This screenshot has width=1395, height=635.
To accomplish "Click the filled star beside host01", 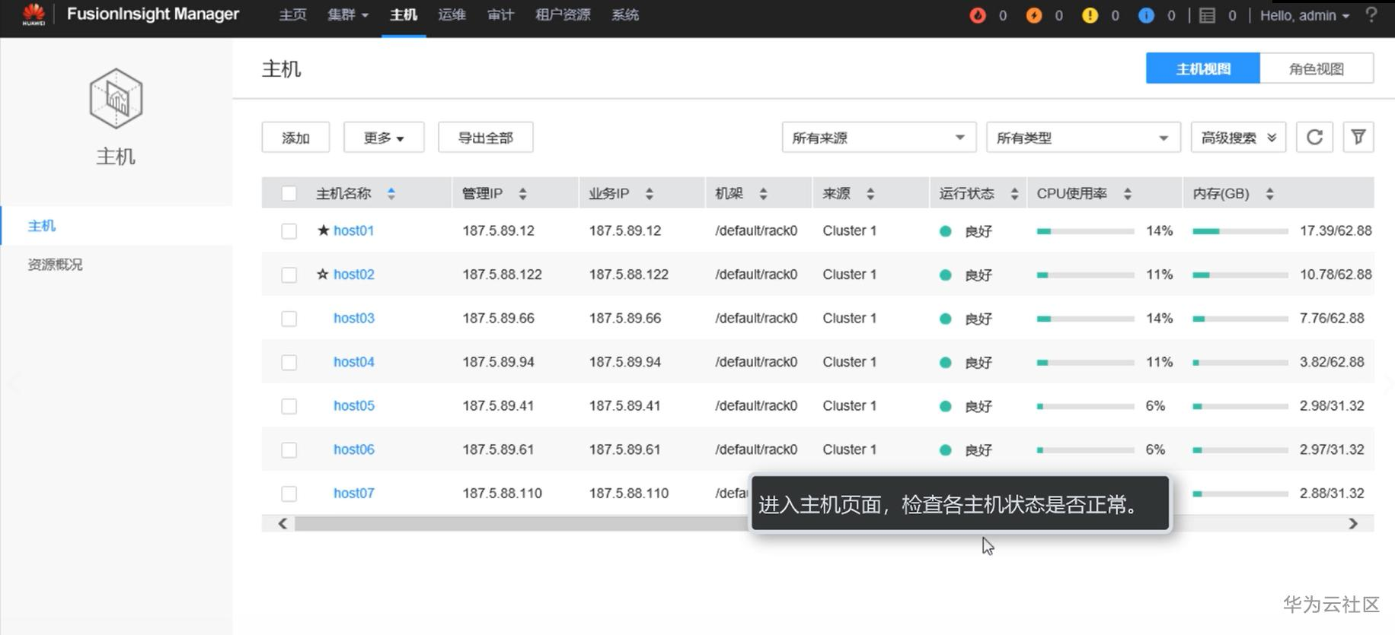I will (x=324, y=230).
